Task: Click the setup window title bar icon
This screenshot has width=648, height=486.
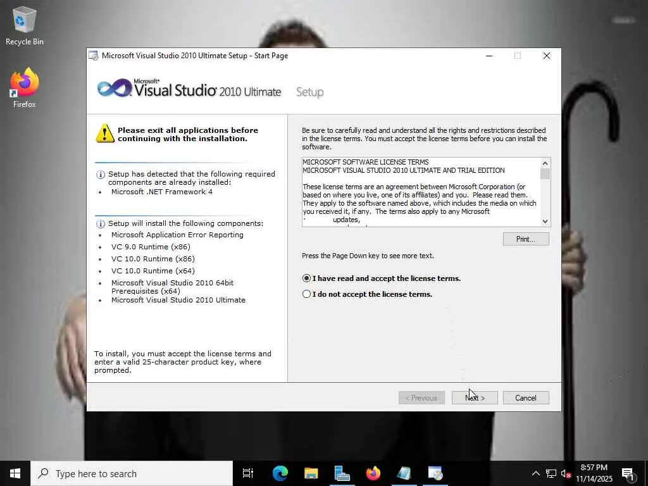Action: tap(94, 56)
